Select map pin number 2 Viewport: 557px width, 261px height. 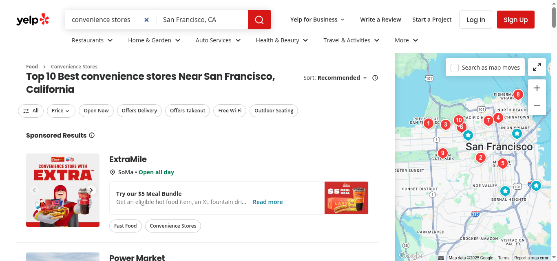pos(480,158)
